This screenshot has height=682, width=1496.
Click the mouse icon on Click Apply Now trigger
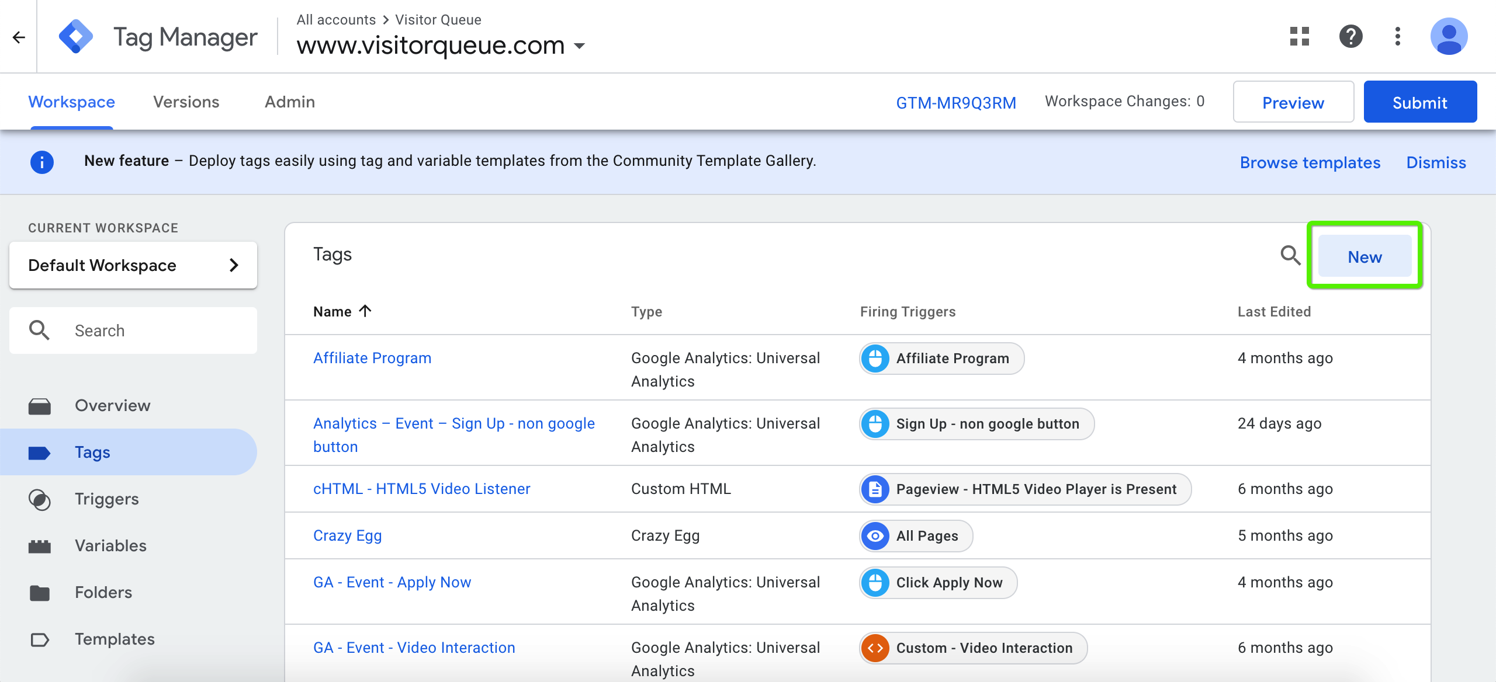tap(875, 583)
